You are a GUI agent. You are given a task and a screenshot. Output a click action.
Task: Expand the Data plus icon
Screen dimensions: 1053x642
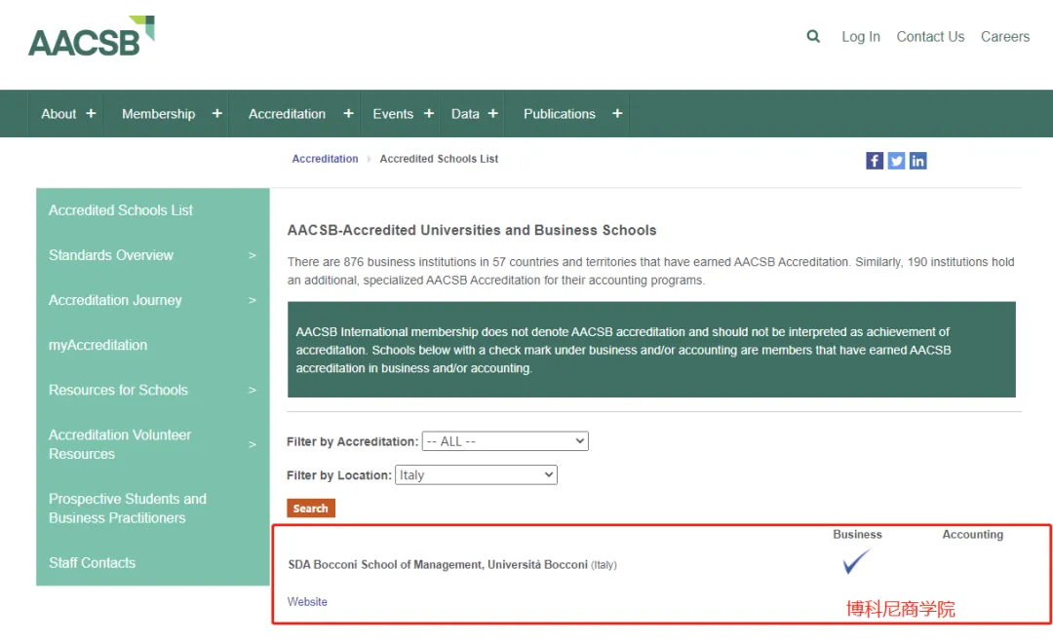(493, 114)
